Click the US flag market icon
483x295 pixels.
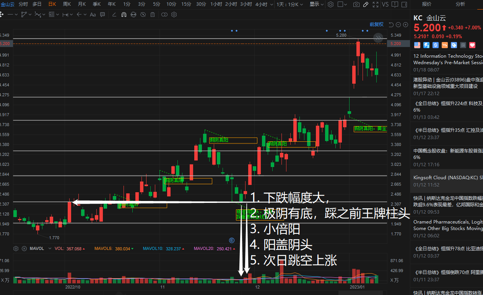[417, 45]
